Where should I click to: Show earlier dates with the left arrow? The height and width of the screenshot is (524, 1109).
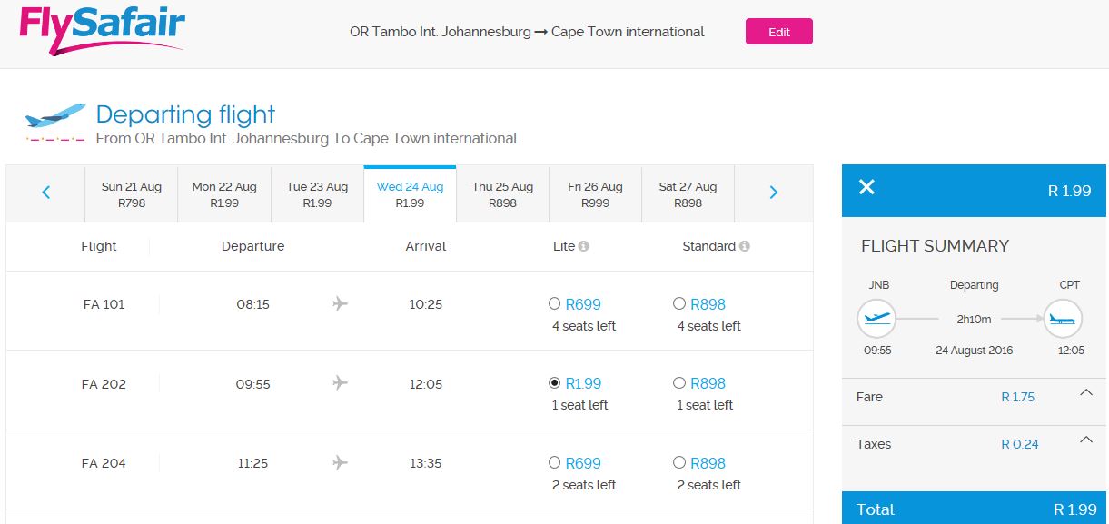click(x=46, y=193)
